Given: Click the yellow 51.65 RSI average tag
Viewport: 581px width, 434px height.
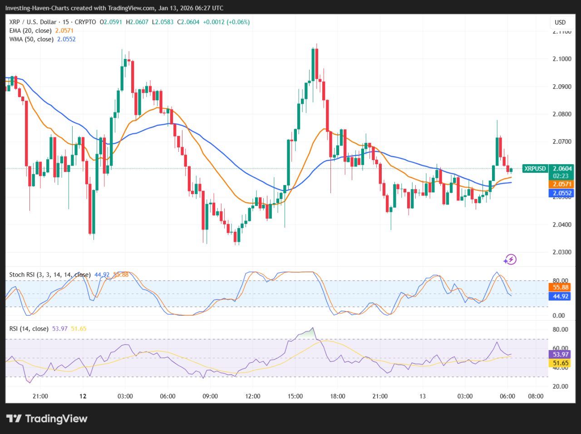Looking at the screenshot, I should [561, 363].
